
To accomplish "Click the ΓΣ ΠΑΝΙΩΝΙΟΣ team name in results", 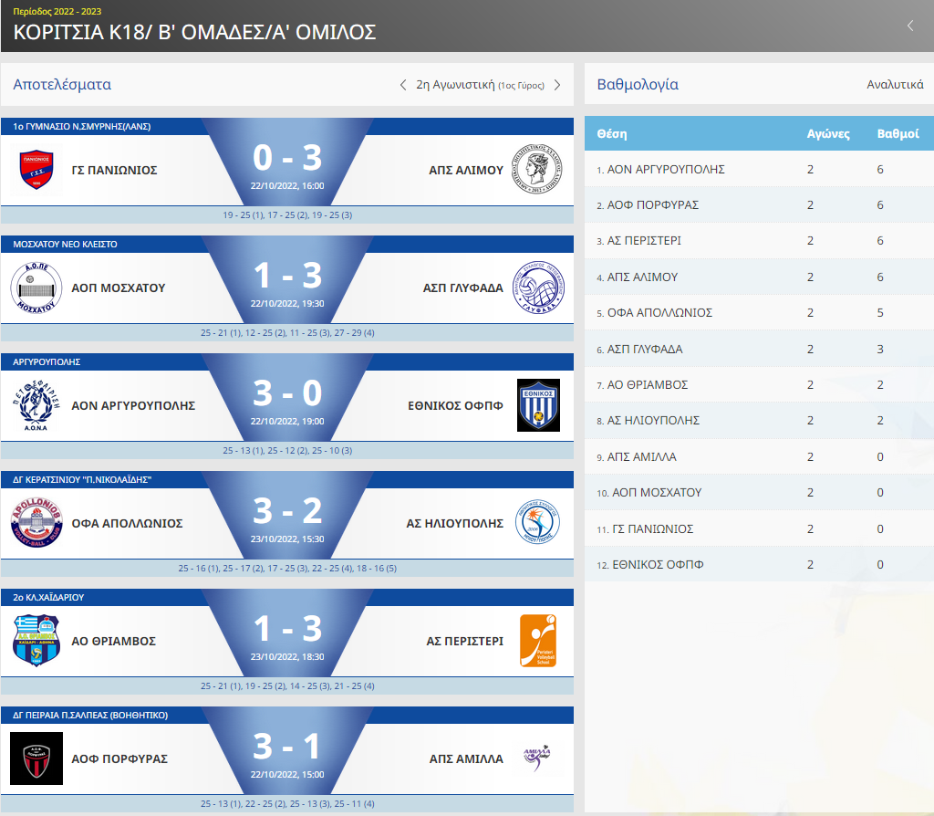I will point(114,171).
